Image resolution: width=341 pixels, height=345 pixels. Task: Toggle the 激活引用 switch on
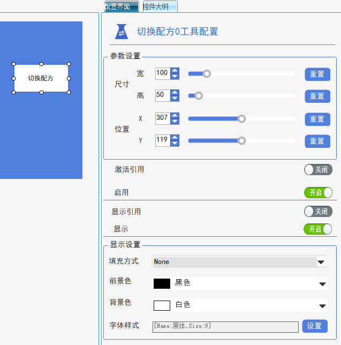pos(318,170)
